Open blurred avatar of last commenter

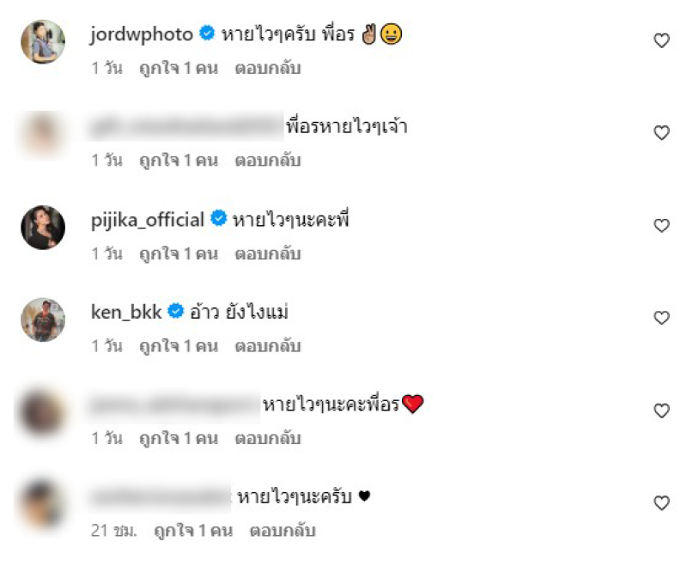tap(42, 504)
